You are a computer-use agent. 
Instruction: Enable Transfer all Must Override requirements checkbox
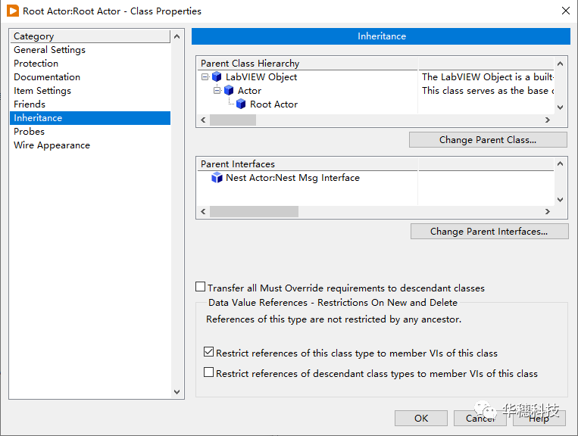[x=201, y=287]
